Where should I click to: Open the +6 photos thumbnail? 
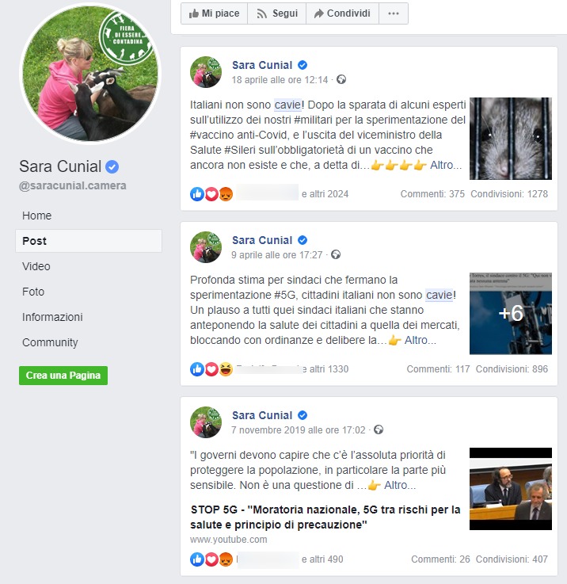point(511,313)
